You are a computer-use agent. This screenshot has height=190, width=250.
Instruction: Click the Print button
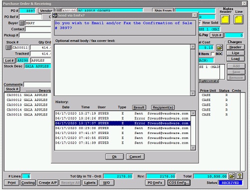[x=11, y=182]
